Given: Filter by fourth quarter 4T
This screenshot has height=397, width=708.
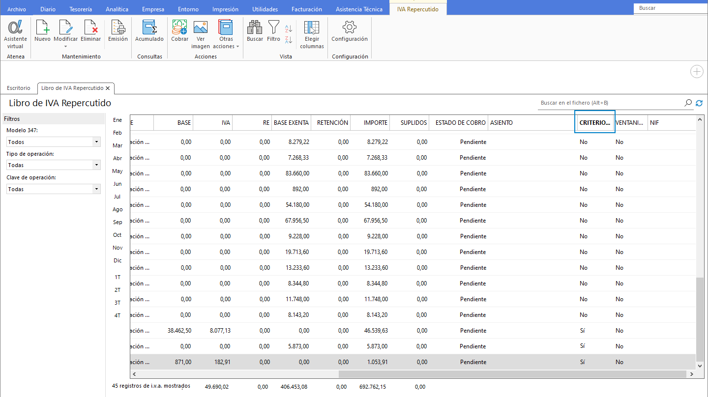Looking at the screenshot, I should point(118,315).
